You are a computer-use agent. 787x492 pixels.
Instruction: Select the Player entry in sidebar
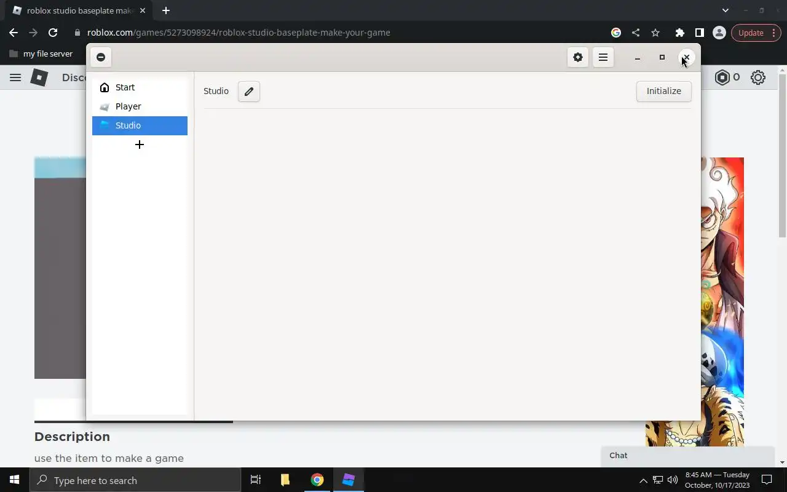click(x=140, y=106)
